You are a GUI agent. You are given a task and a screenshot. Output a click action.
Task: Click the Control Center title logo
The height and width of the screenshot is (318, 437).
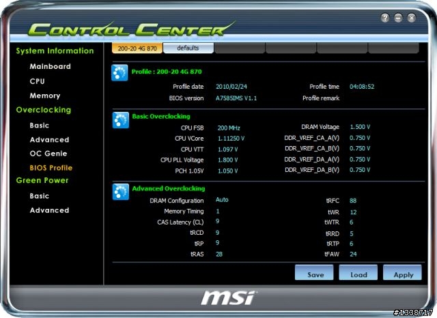tap(131, 29)
